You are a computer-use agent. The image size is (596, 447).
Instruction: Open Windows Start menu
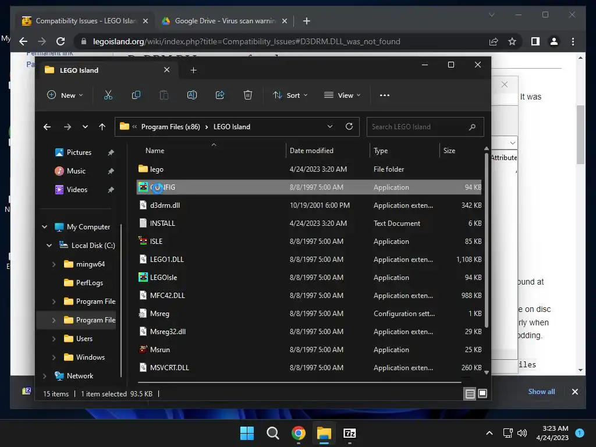click(x=247, y=433)
